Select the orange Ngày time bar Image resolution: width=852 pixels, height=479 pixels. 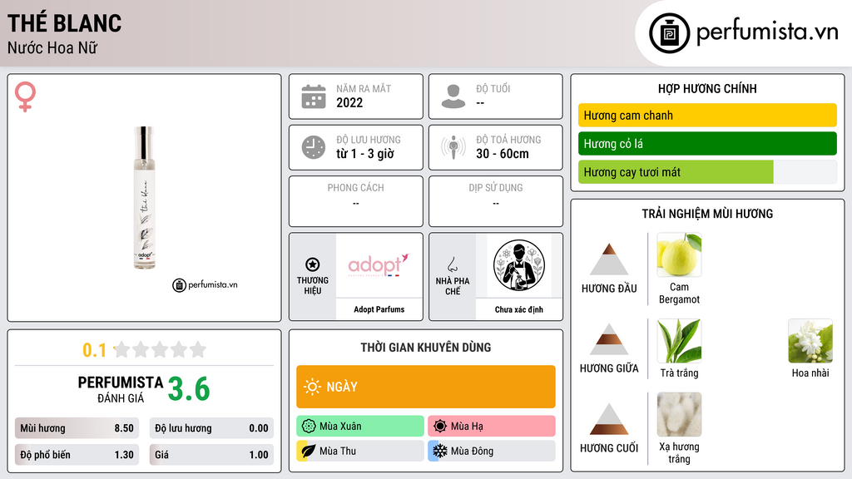tap(426, 387)
